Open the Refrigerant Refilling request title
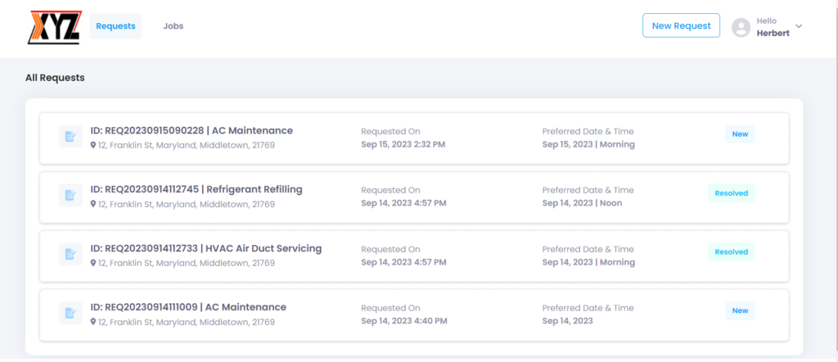 [x=196, y=189]
